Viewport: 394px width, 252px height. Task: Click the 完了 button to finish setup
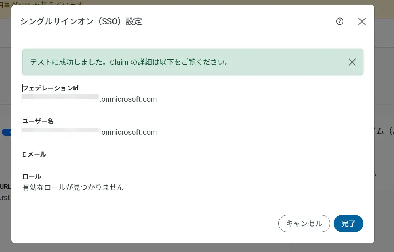coord(348,223)
